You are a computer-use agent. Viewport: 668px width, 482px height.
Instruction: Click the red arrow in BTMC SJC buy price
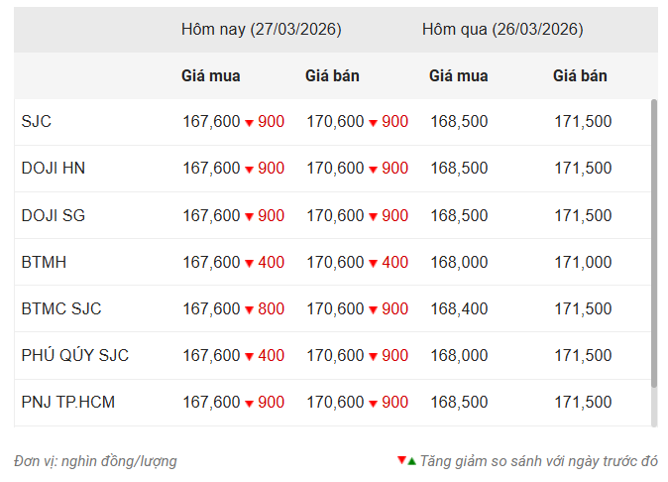point(249,310)
